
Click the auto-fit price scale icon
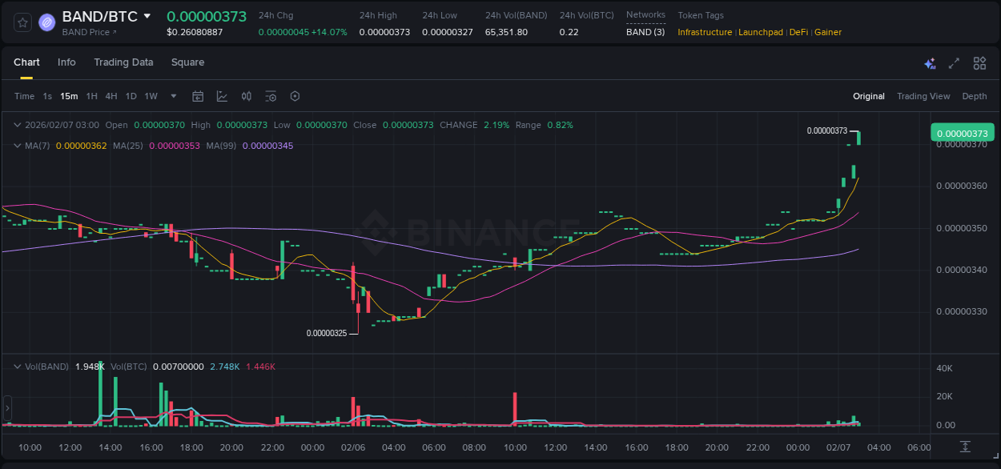tap(966, 446)
